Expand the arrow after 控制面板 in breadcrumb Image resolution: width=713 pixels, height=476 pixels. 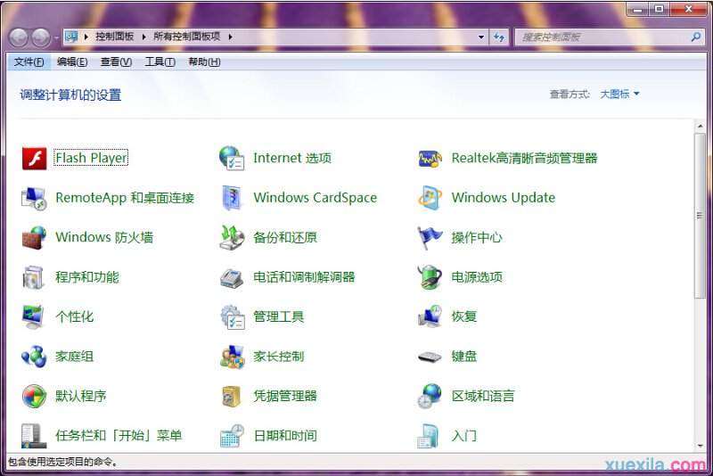tap(143, 37)
